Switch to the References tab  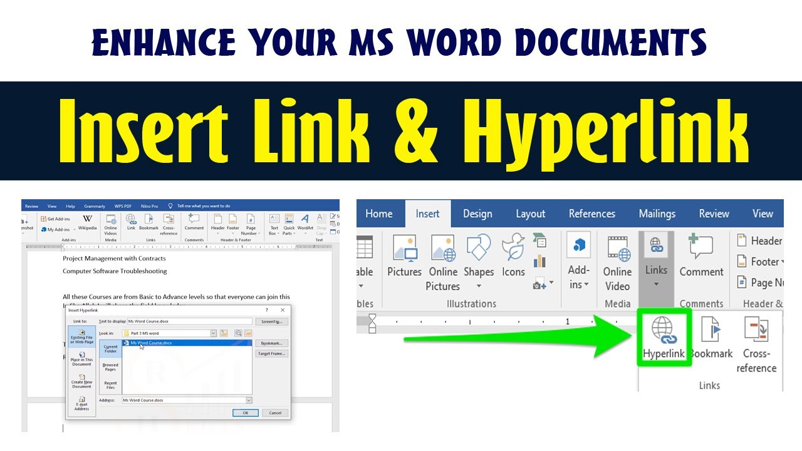click(592, 214)
